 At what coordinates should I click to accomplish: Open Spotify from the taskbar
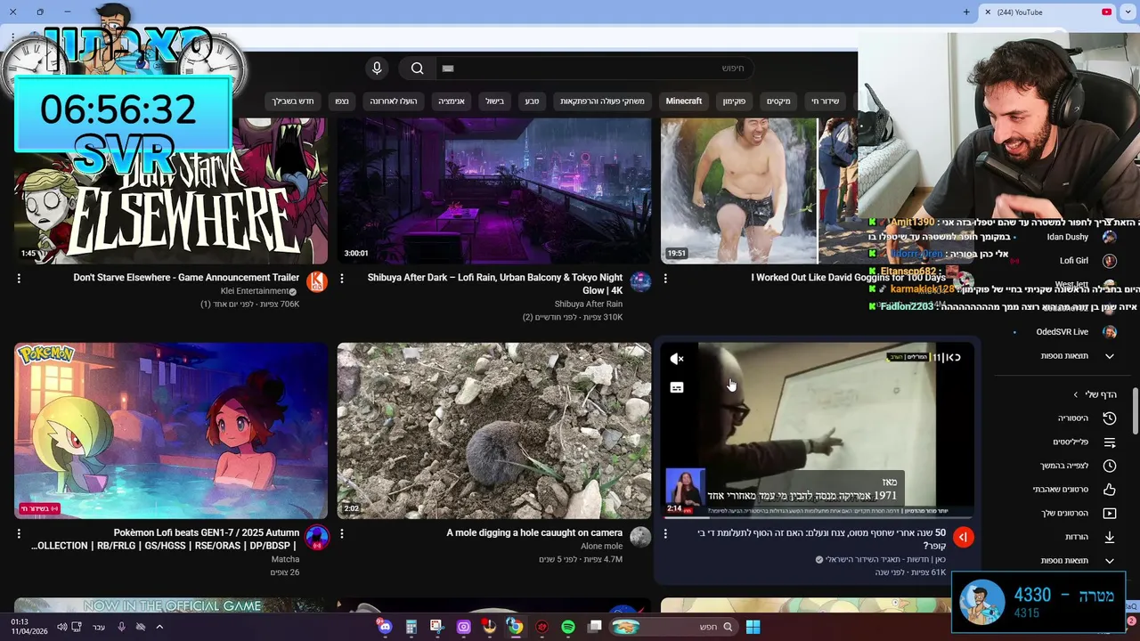pos(568,627)
